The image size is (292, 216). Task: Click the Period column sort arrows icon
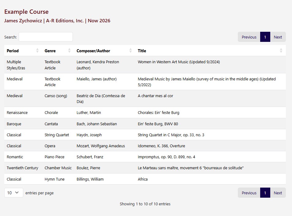pyautogui.click(x=37, y=51)
